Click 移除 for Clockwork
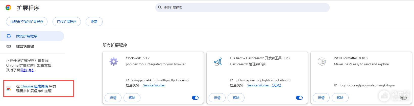 132,98
